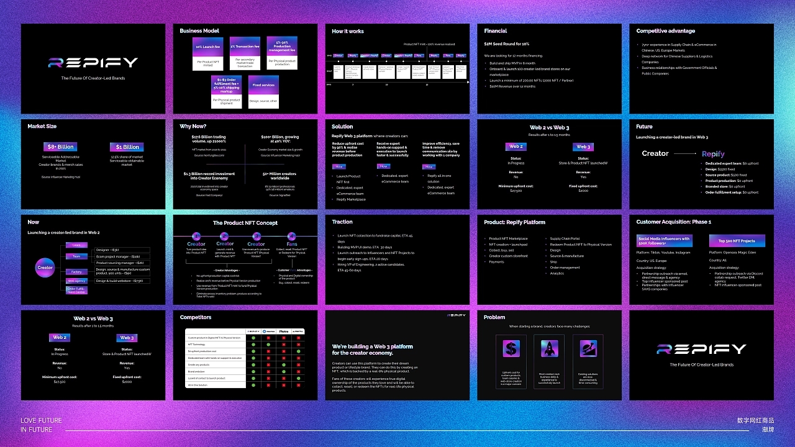
Task: Click the $8+ Billion label in Market Size
Action: pyautogui.click(x=61, y=147)
